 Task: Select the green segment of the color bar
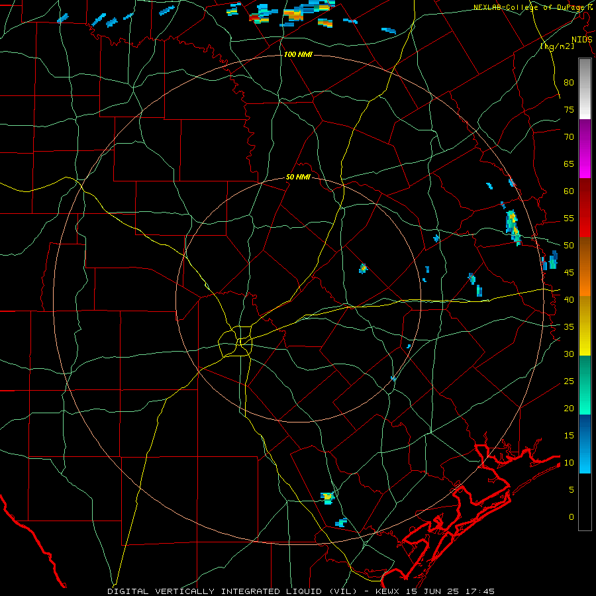585,385
